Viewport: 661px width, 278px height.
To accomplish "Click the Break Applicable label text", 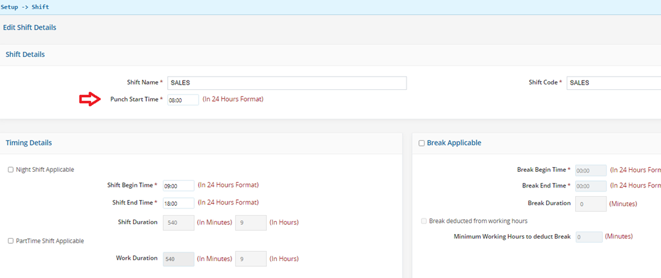I will (454, 143).
